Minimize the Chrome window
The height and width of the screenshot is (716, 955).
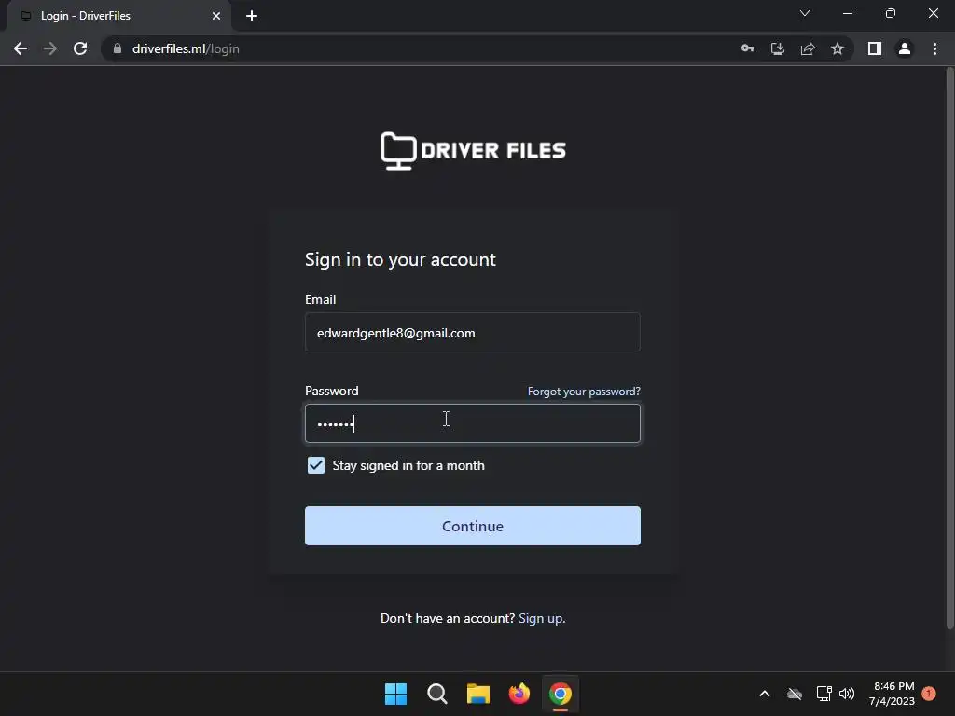point(848,13)
